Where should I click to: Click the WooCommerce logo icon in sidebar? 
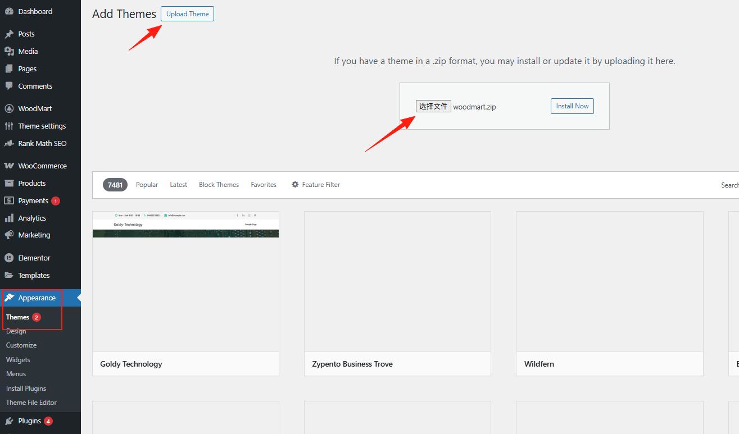9,166
